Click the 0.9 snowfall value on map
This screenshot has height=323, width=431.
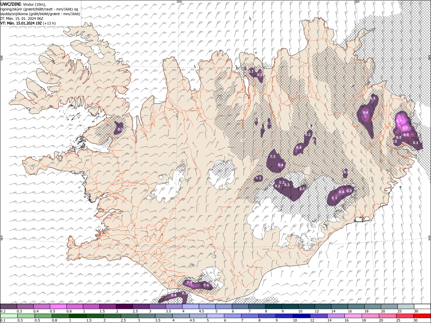click(x=399, y=121)
